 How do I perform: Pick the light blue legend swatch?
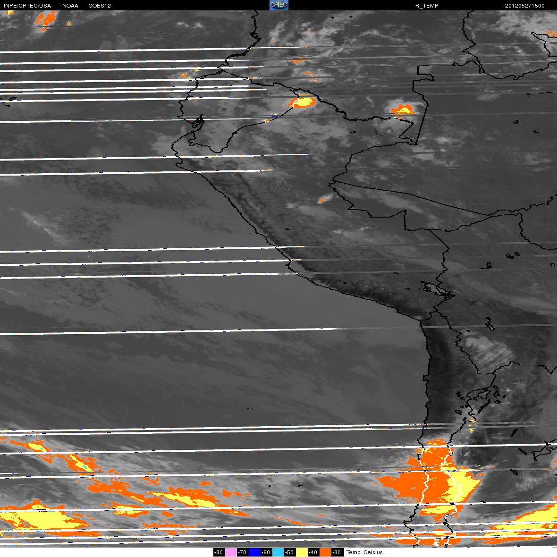tap(278, 552)
